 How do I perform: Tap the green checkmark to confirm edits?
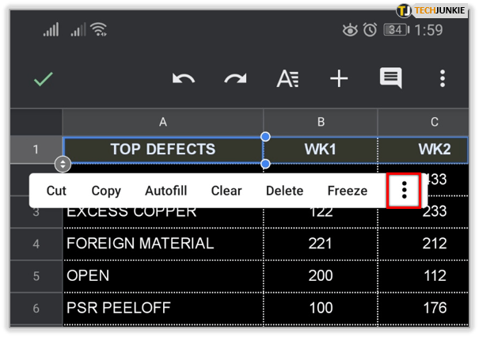pyautogui.click(x=44, y=79)
